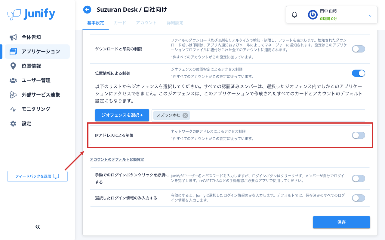Open アプリケーション in the sidebar
The image size is (385, 240).
coord(37,52)
